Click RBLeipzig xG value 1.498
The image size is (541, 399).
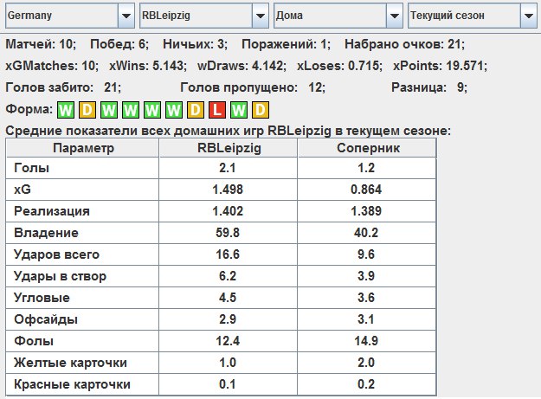pos(228,190)
